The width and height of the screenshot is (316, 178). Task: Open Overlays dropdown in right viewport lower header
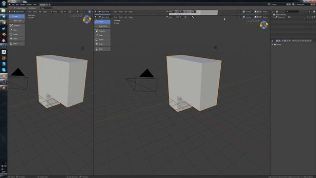249,17
